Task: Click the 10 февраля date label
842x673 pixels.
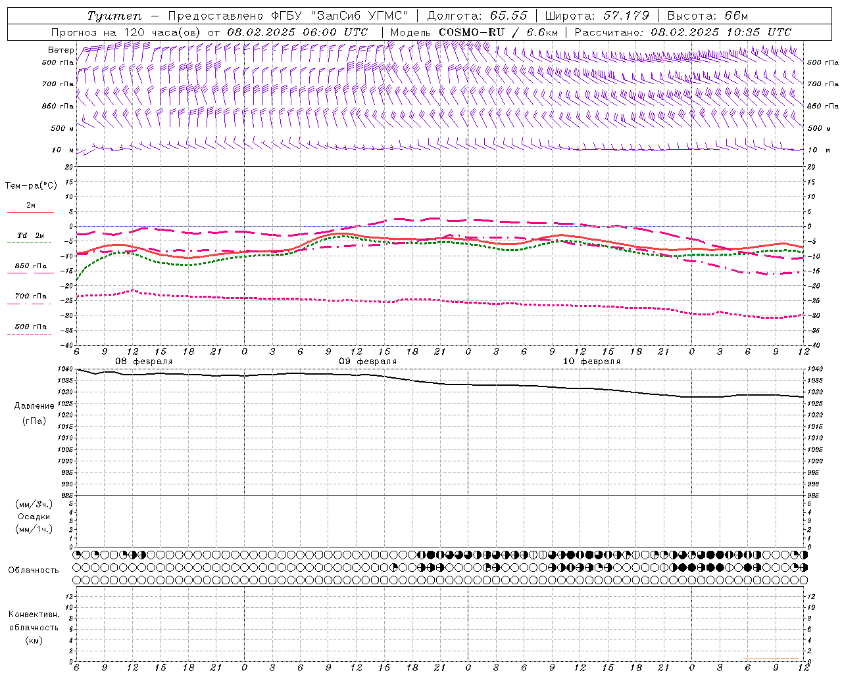Action: pos(591,361)
